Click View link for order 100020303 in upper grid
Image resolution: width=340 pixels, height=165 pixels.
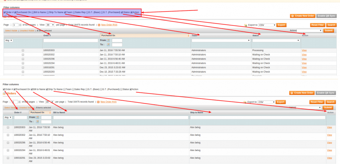tap(304, 50)
